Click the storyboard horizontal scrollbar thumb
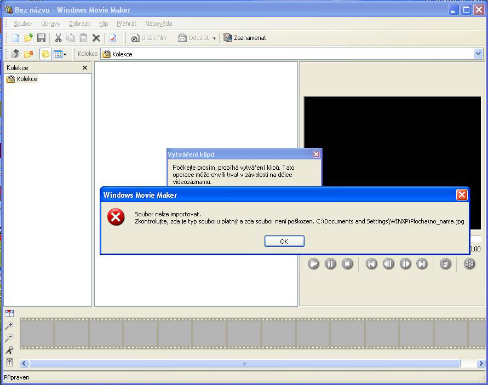Image resolution: width=488 pixels, height=385 pixels. coord(245,363)
